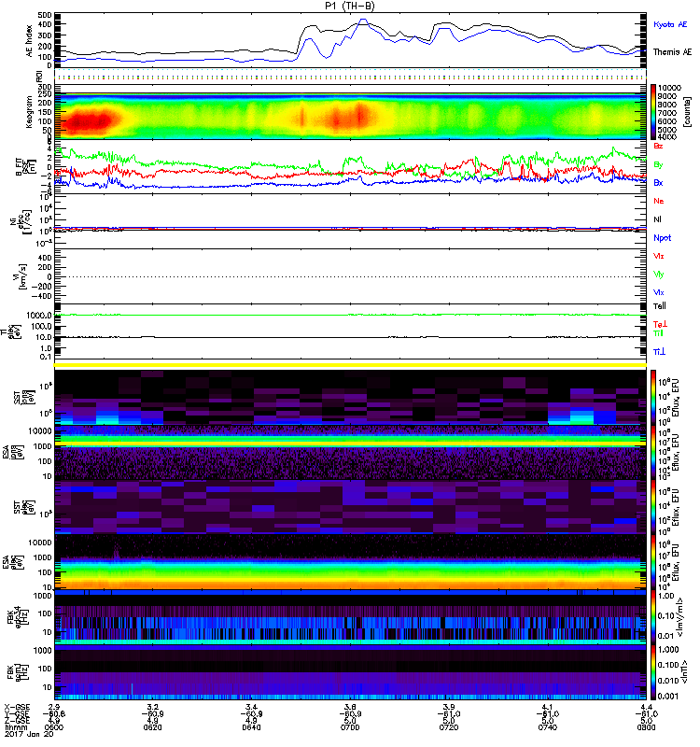This screenshot has width=700, height=747.
Task: Select the green Ti parallel legend label
Action: coord(658,333)
